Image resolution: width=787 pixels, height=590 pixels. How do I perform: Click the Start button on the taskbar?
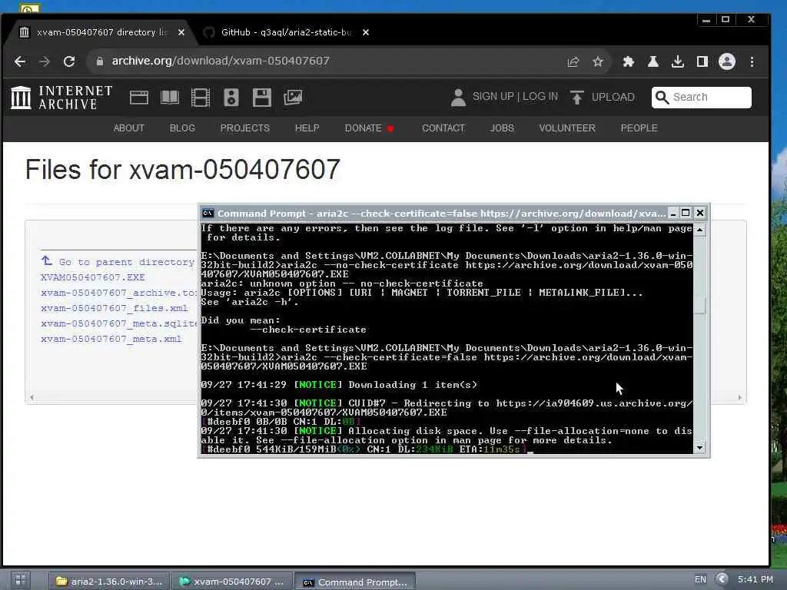[21, 581]
